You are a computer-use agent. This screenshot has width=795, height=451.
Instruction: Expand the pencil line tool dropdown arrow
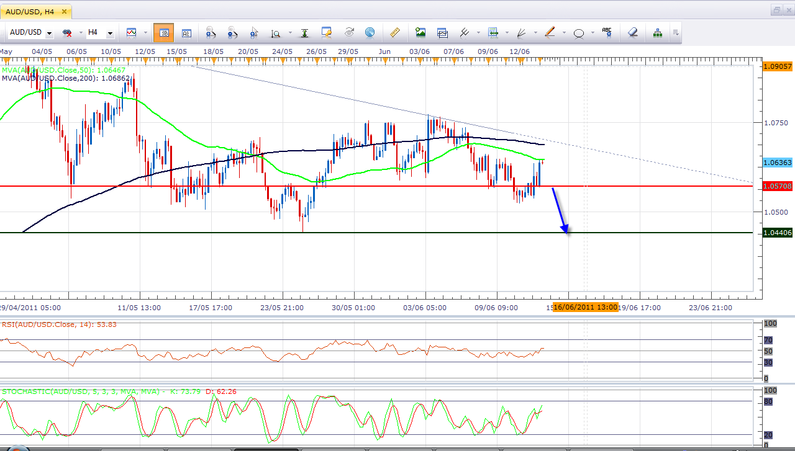coord(564,33)
